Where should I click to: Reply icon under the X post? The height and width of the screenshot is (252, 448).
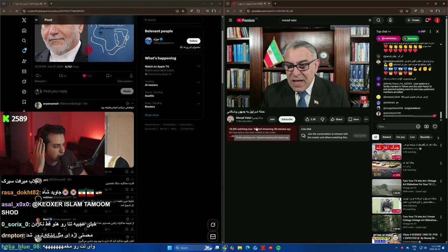(37, 76)
